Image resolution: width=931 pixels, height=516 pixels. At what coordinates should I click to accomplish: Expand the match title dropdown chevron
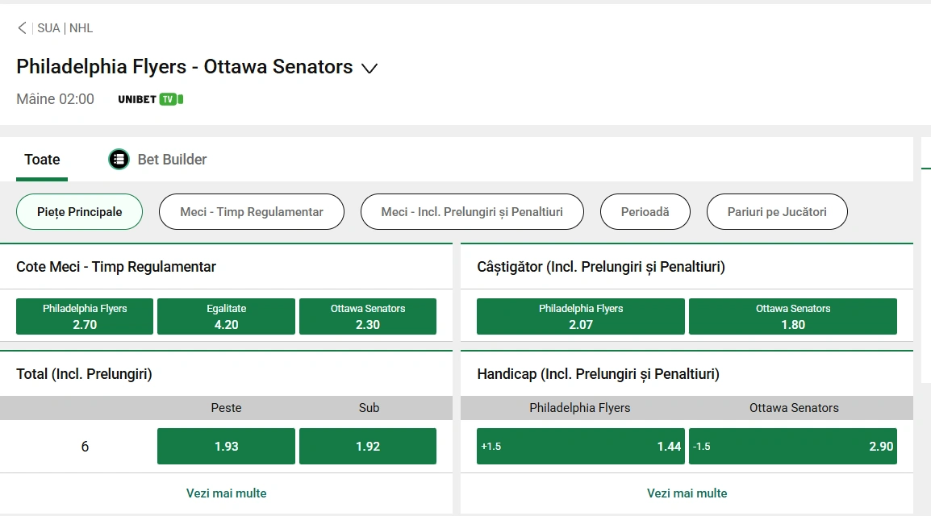369,69
